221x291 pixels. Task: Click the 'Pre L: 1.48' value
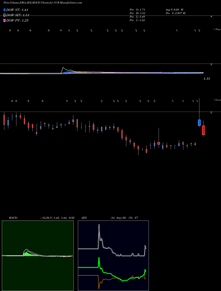(137, 17)
